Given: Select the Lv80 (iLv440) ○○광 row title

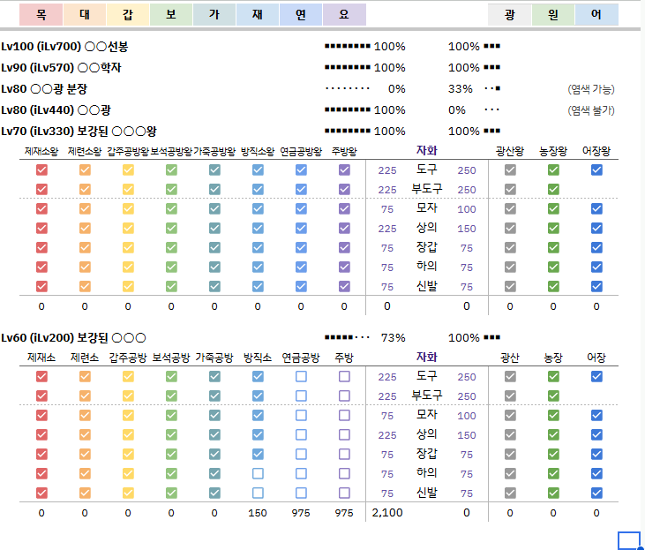Looking at the screenshot, I should tap(56, 110).
